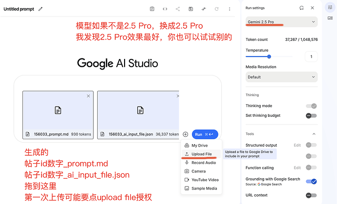The width and height of the screenshot is (337, 204).
Task: Choose My Drive from the insert menu
Action: [x=199, y=146]
